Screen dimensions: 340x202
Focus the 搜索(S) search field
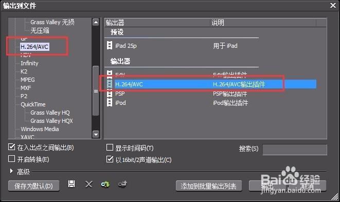click(x=295, y=150)
